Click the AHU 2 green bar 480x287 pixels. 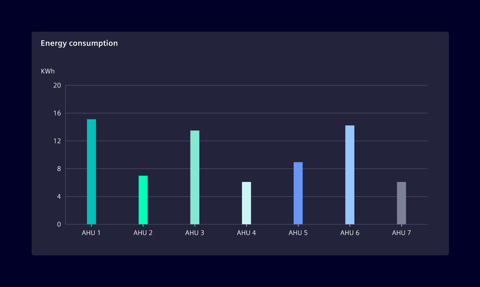[x=143, y=200]
